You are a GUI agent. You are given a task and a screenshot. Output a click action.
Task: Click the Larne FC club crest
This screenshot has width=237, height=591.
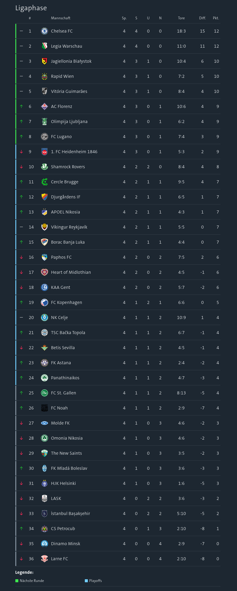click(45, 559)
